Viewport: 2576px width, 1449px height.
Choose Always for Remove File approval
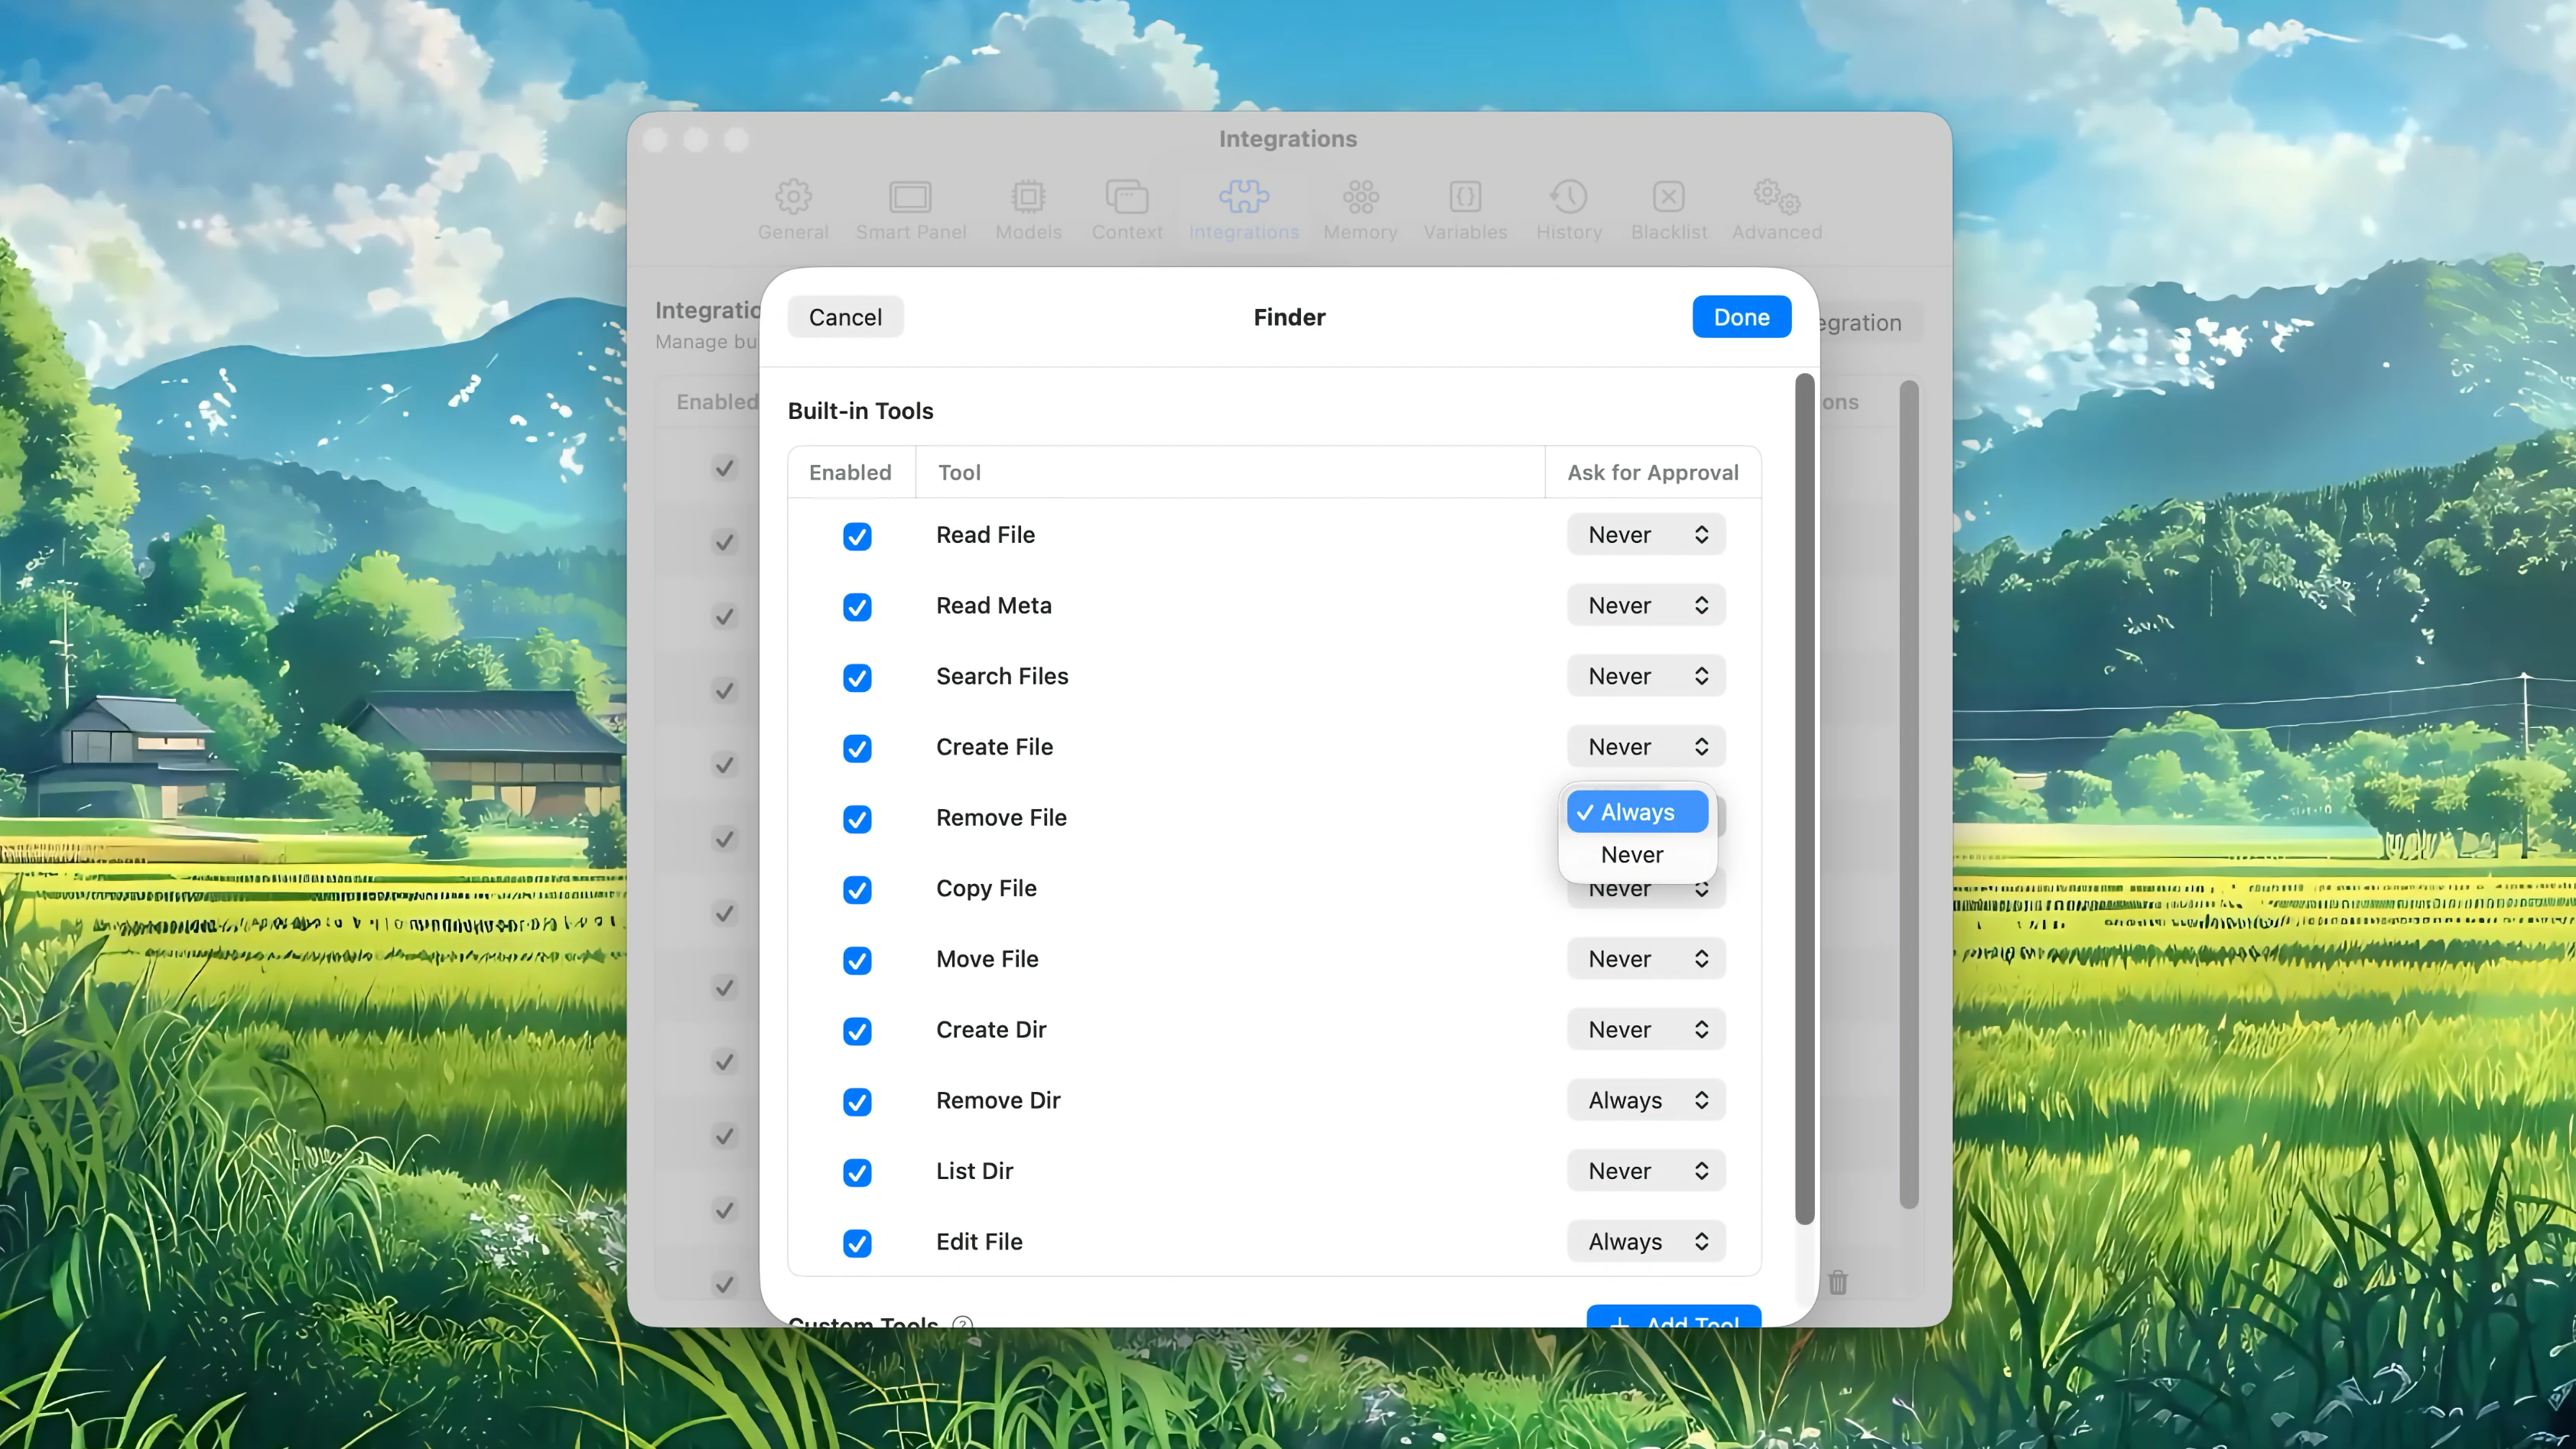tap(1636, 812)
